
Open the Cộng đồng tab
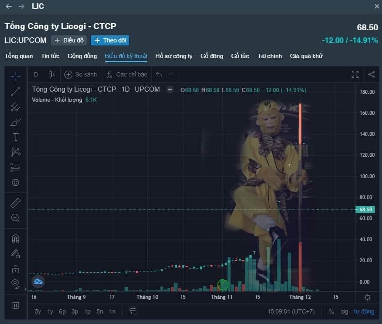pyautogui.click(x=82, y=56)
